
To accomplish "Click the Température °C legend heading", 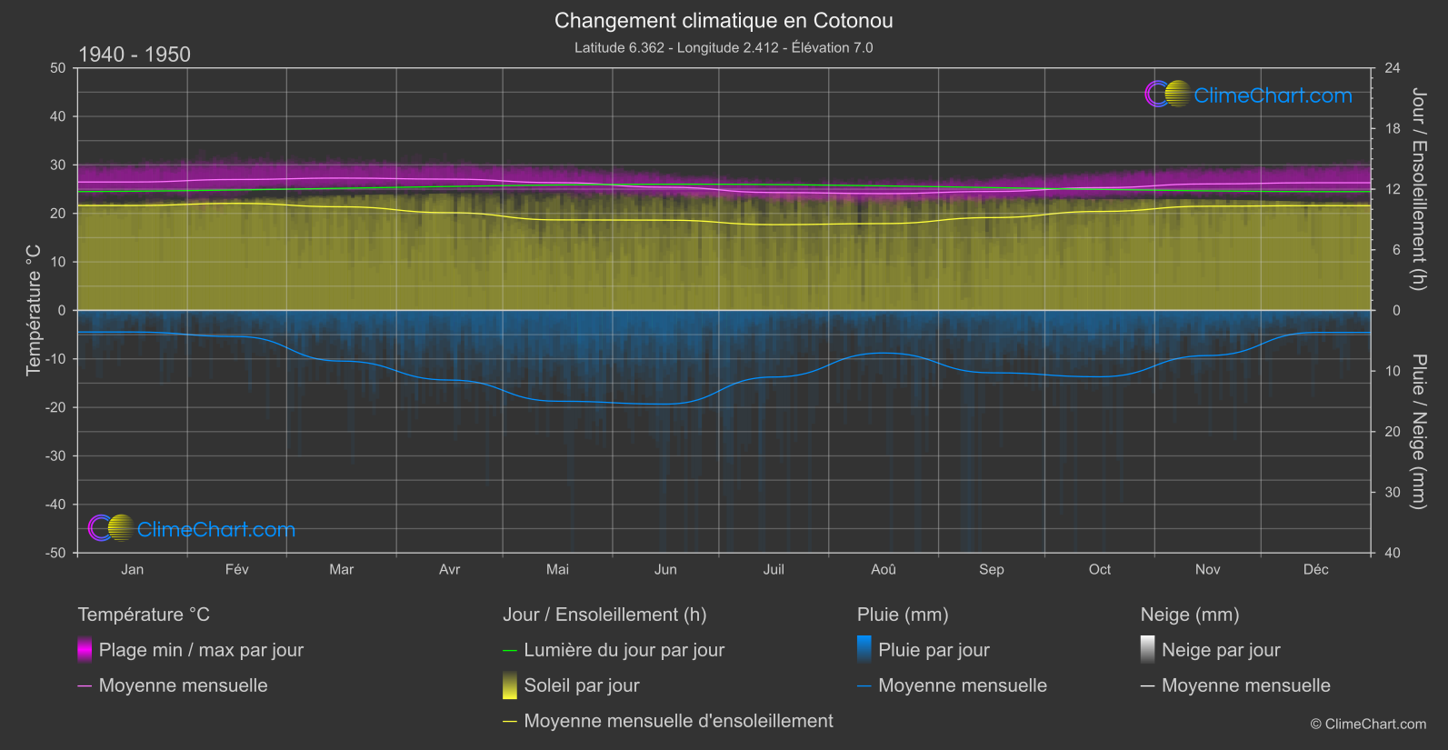I will point(144,615).
